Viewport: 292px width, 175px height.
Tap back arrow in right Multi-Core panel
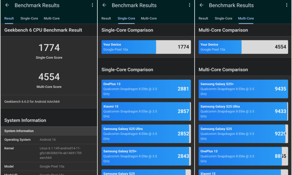[202, 5]
